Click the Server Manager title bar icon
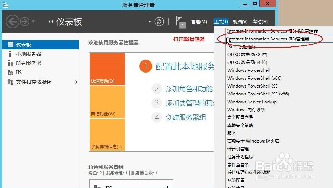Viewport: 333px width, 188px height. pos(5,4)
